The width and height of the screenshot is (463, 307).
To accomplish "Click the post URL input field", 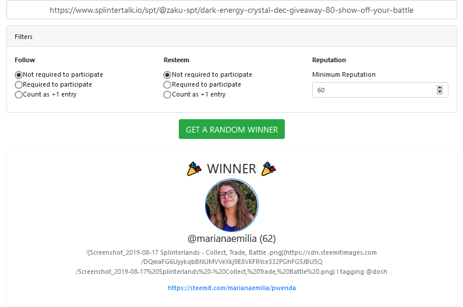I will click(x=232, y=10).
